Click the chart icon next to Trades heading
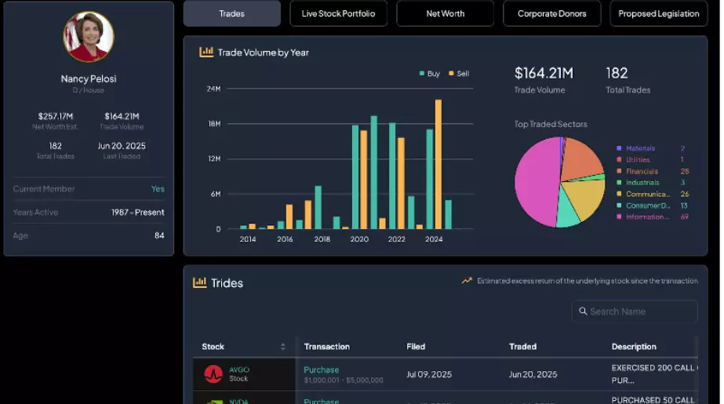The image size is (724, 404). click(x=200, y=282)
